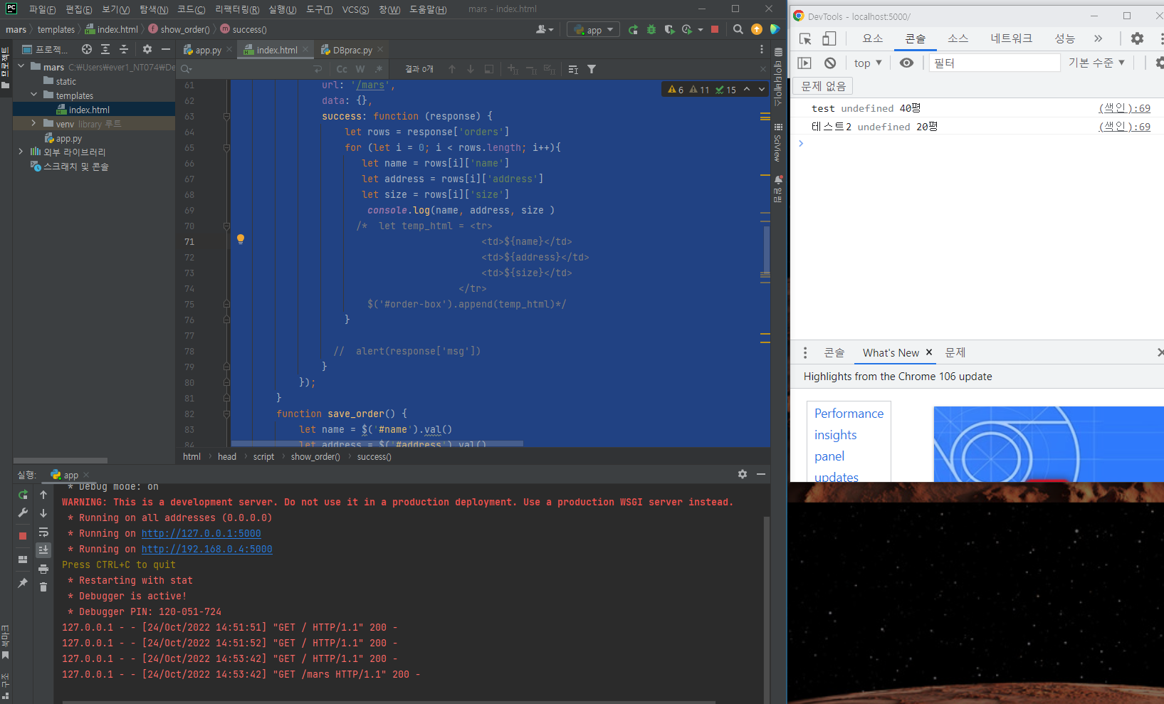Go to previous search occurrence arrow
Screen dimensions: 1164x704
coord(452,69)
